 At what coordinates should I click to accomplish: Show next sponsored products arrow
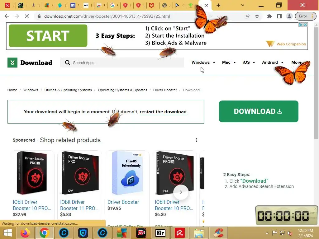[x=181, y=192]
